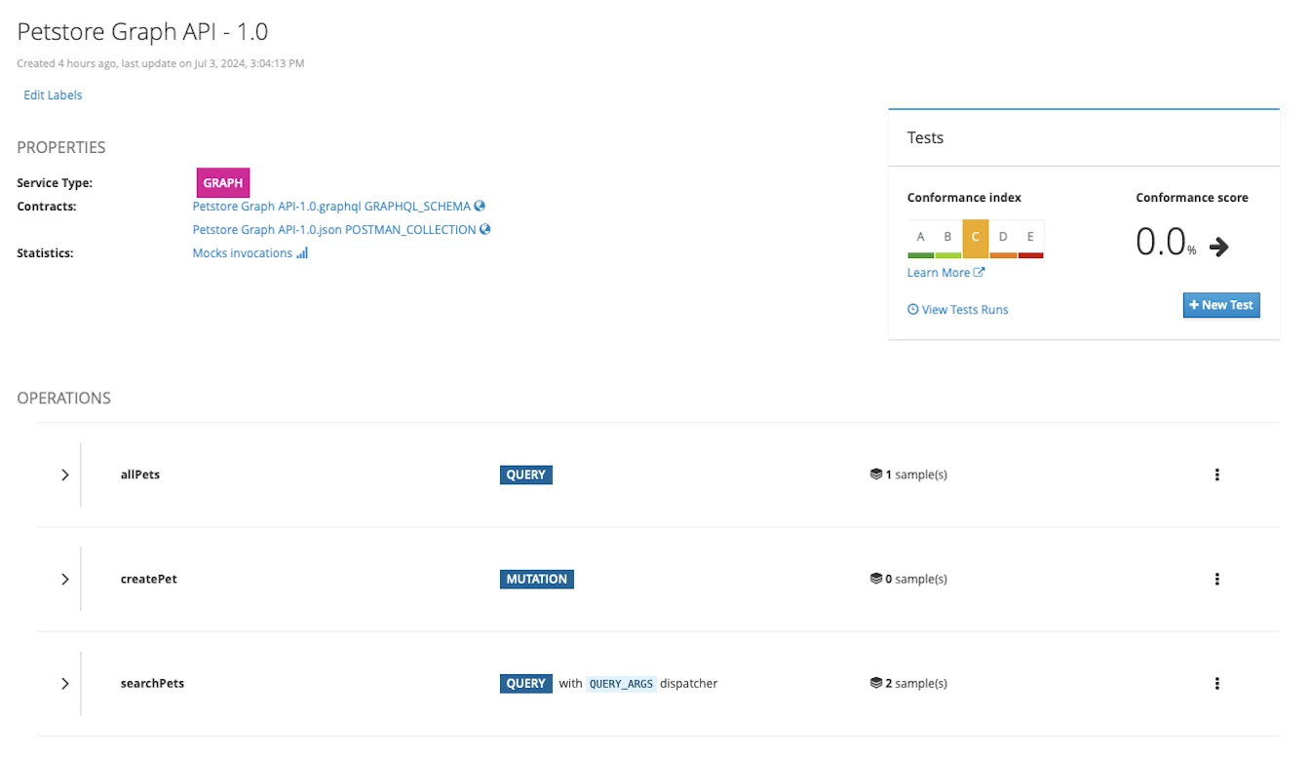Open kebab menu for allPets operation
The height and width of the screenshot is (759, 1312).
point(1216,474)
